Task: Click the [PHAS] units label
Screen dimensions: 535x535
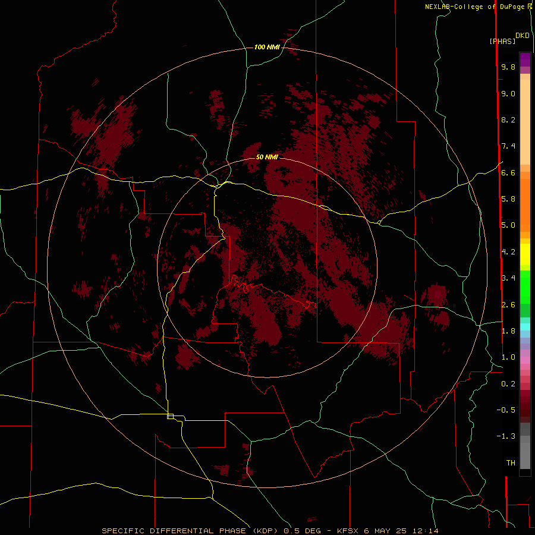Action: pos(502,41)
